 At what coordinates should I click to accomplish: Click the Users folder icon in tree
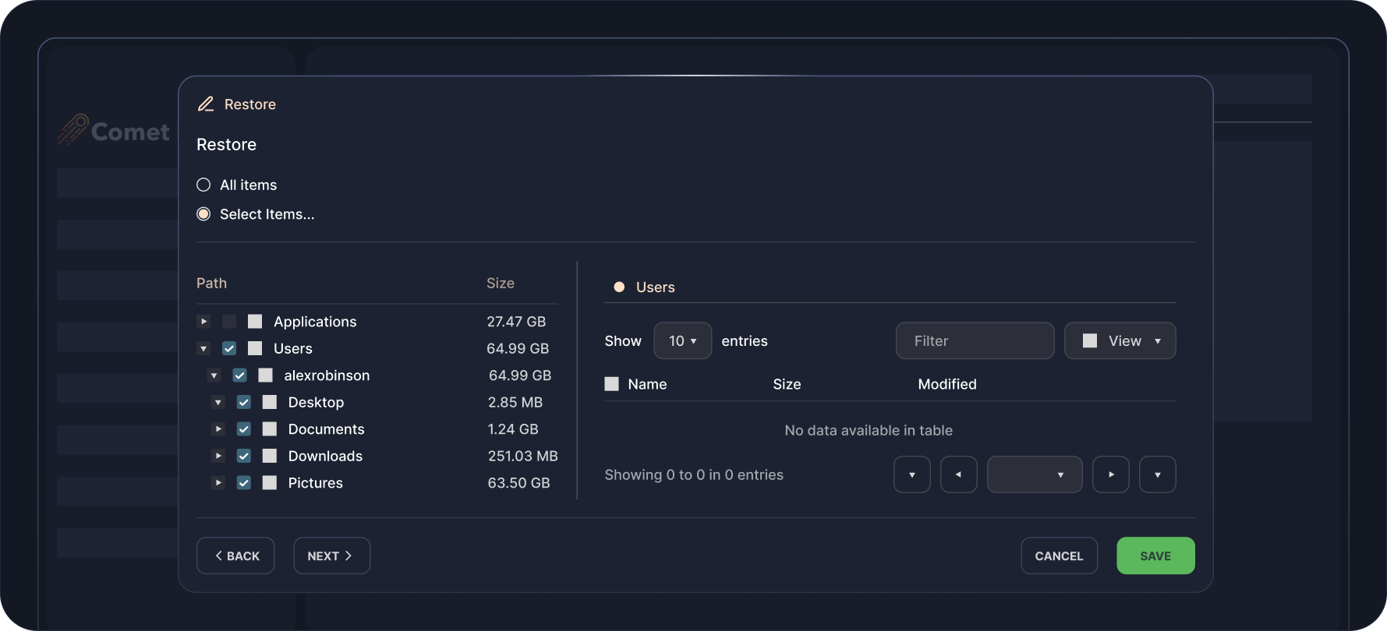(255, 348)
